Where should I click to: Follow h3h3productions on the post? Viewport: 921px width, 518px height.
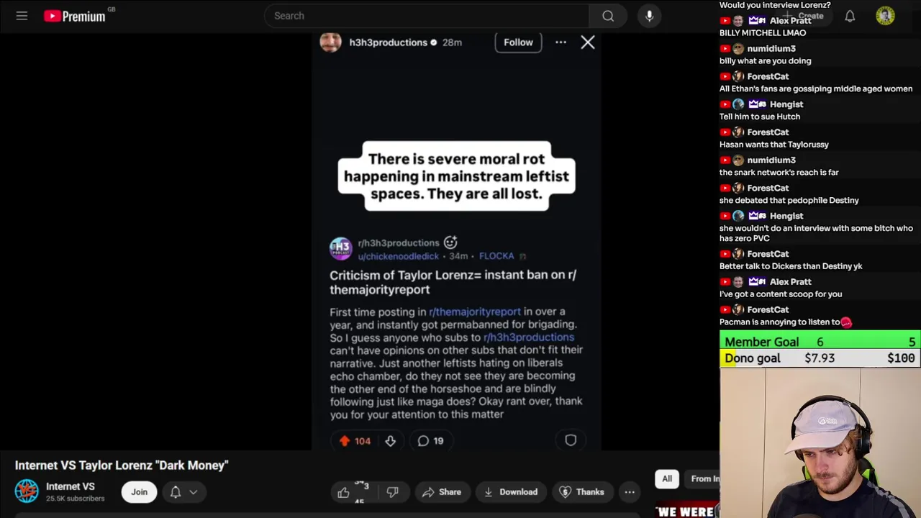pos(518,42)
